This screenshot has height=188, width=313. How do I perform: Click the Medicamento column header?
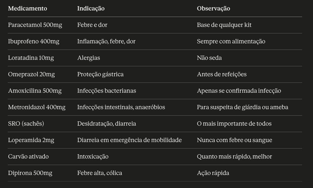28,8
